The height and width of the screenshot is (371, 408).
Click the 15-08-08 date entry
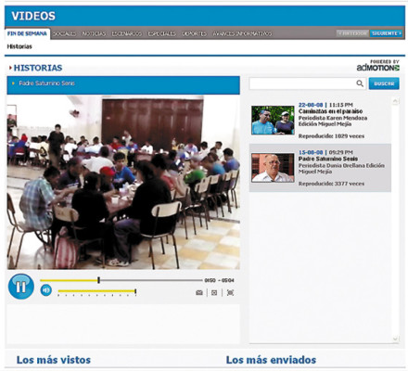tap(311, 152)
